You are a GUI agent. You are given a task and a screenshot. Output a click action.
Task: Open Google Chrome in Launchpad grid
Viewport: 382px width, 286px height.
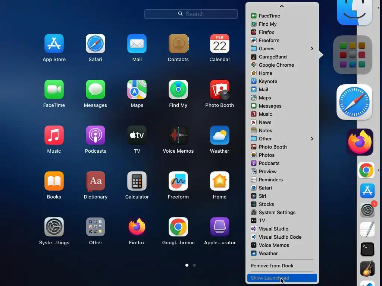pyautogui.click(x=178, y=227)
